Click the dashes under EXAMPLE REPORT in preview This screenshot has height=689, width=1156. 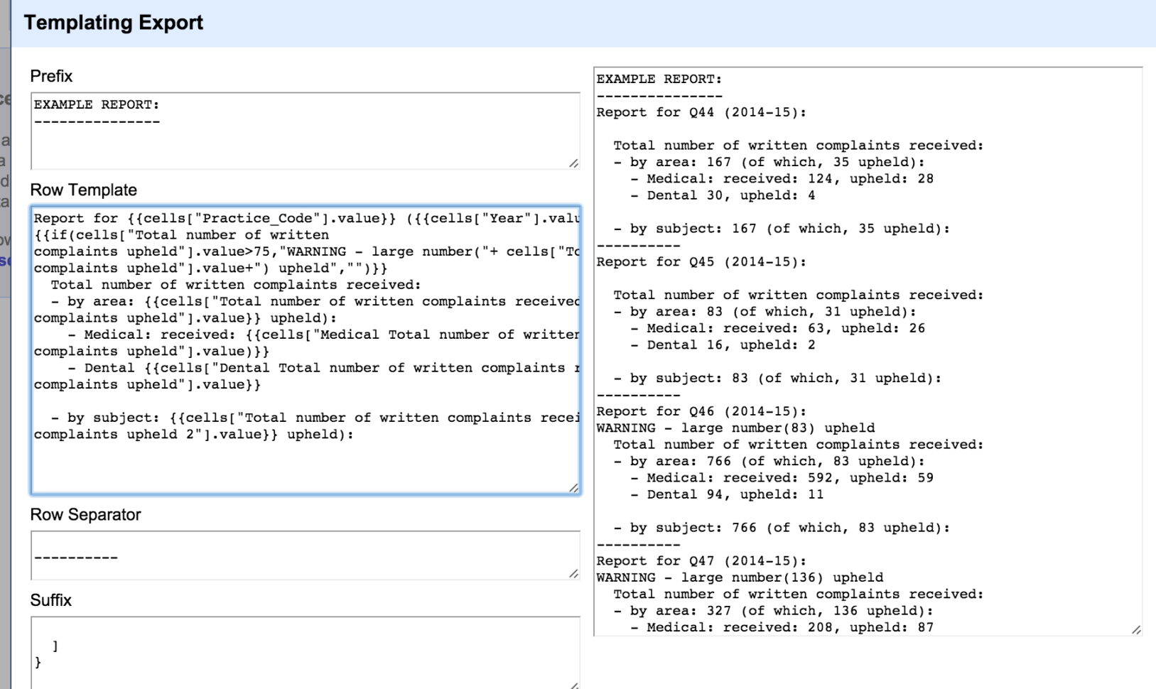click(x=659, y=95)
